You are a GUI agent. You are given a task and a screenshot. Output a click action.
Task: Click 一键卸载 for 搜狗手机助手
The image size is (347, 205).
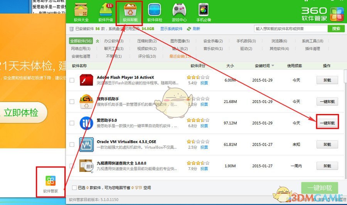coord(327,101)
